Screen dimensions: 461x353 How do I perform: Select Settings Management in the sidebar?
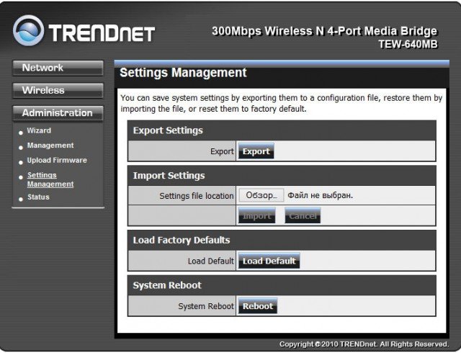[50, 179]
